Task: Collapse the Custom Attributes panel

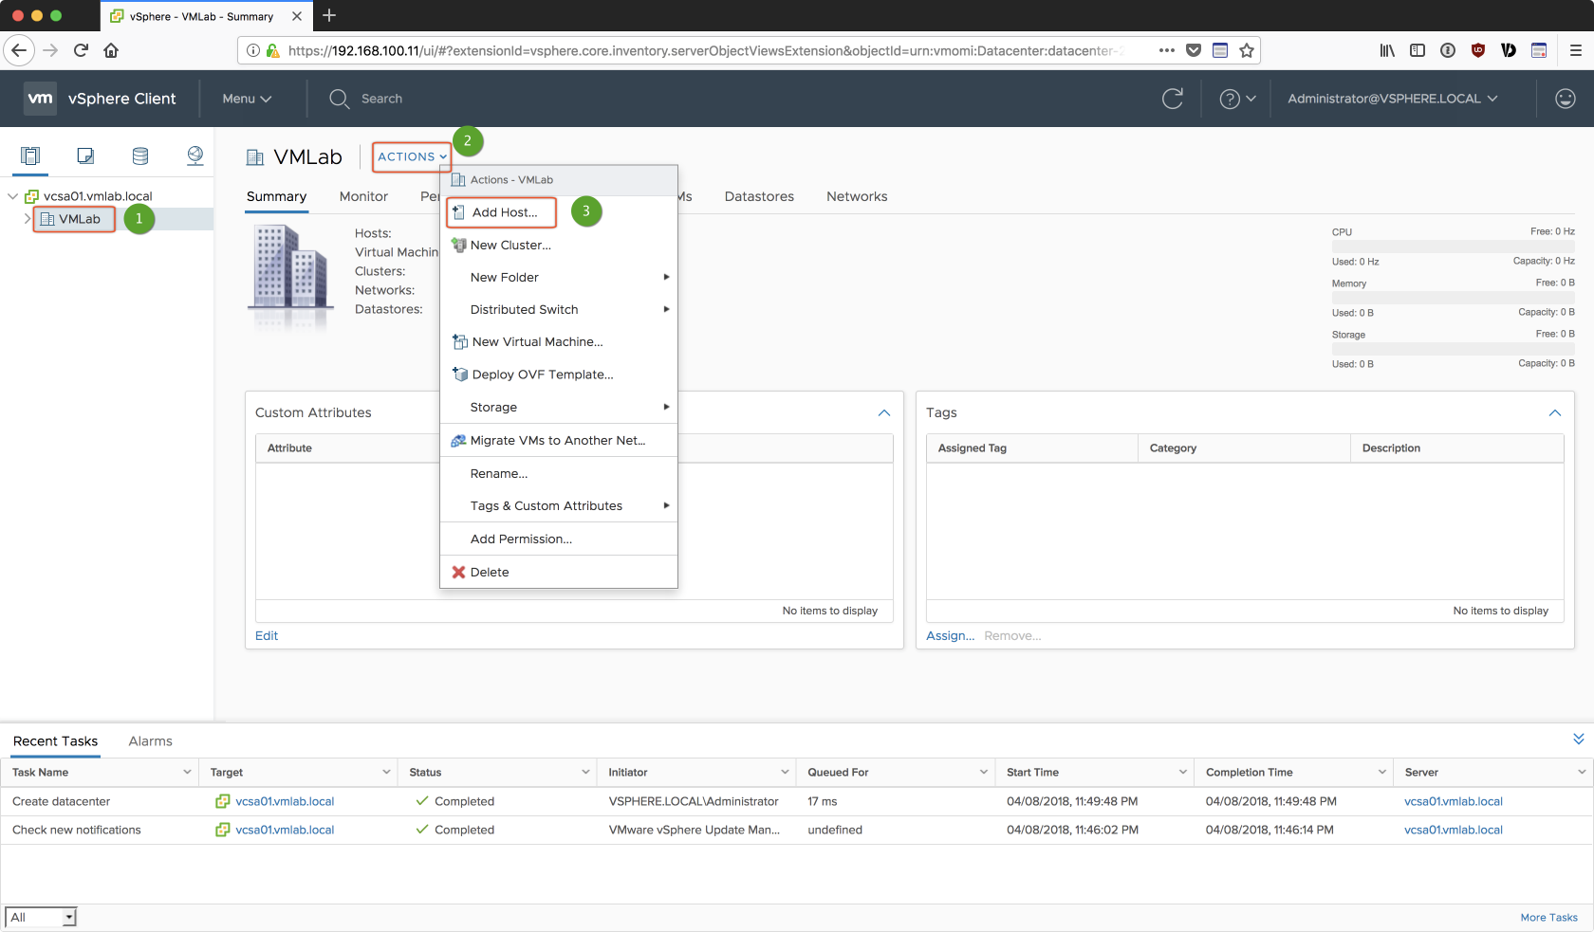Action: 883,412
